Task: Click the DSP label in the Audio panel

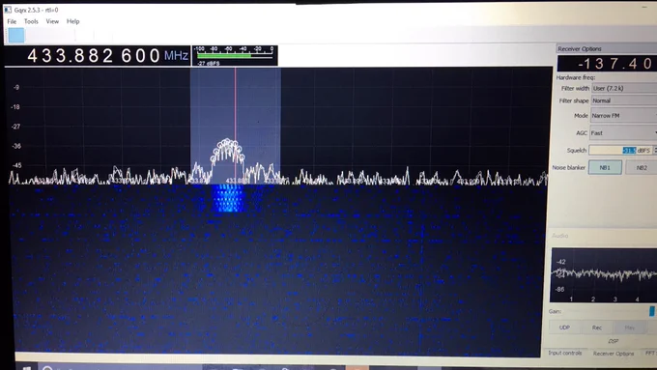Action: (613, 341)
